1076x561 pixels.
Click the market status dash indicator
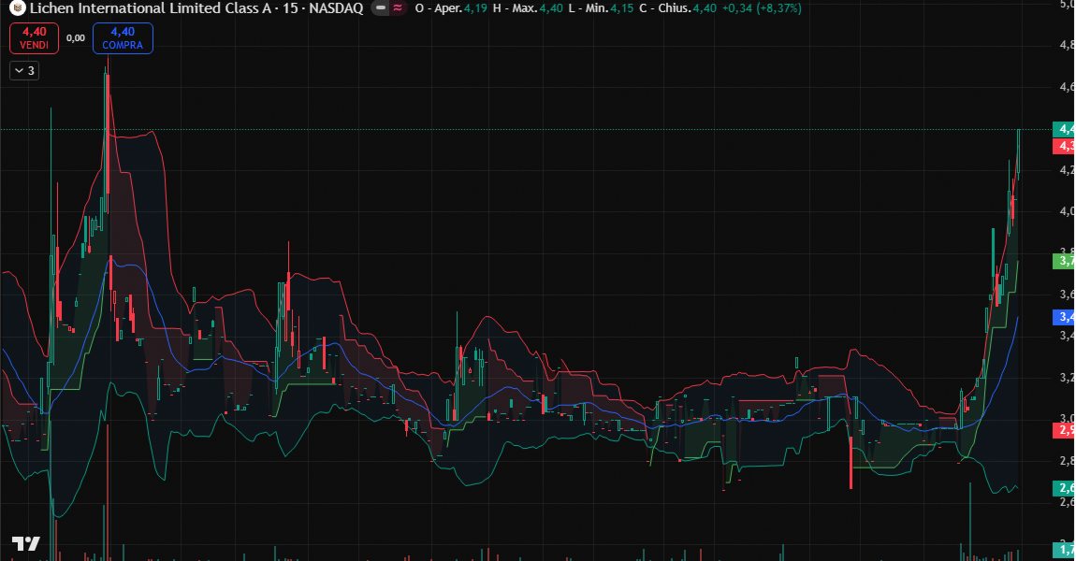coord(380,8)
